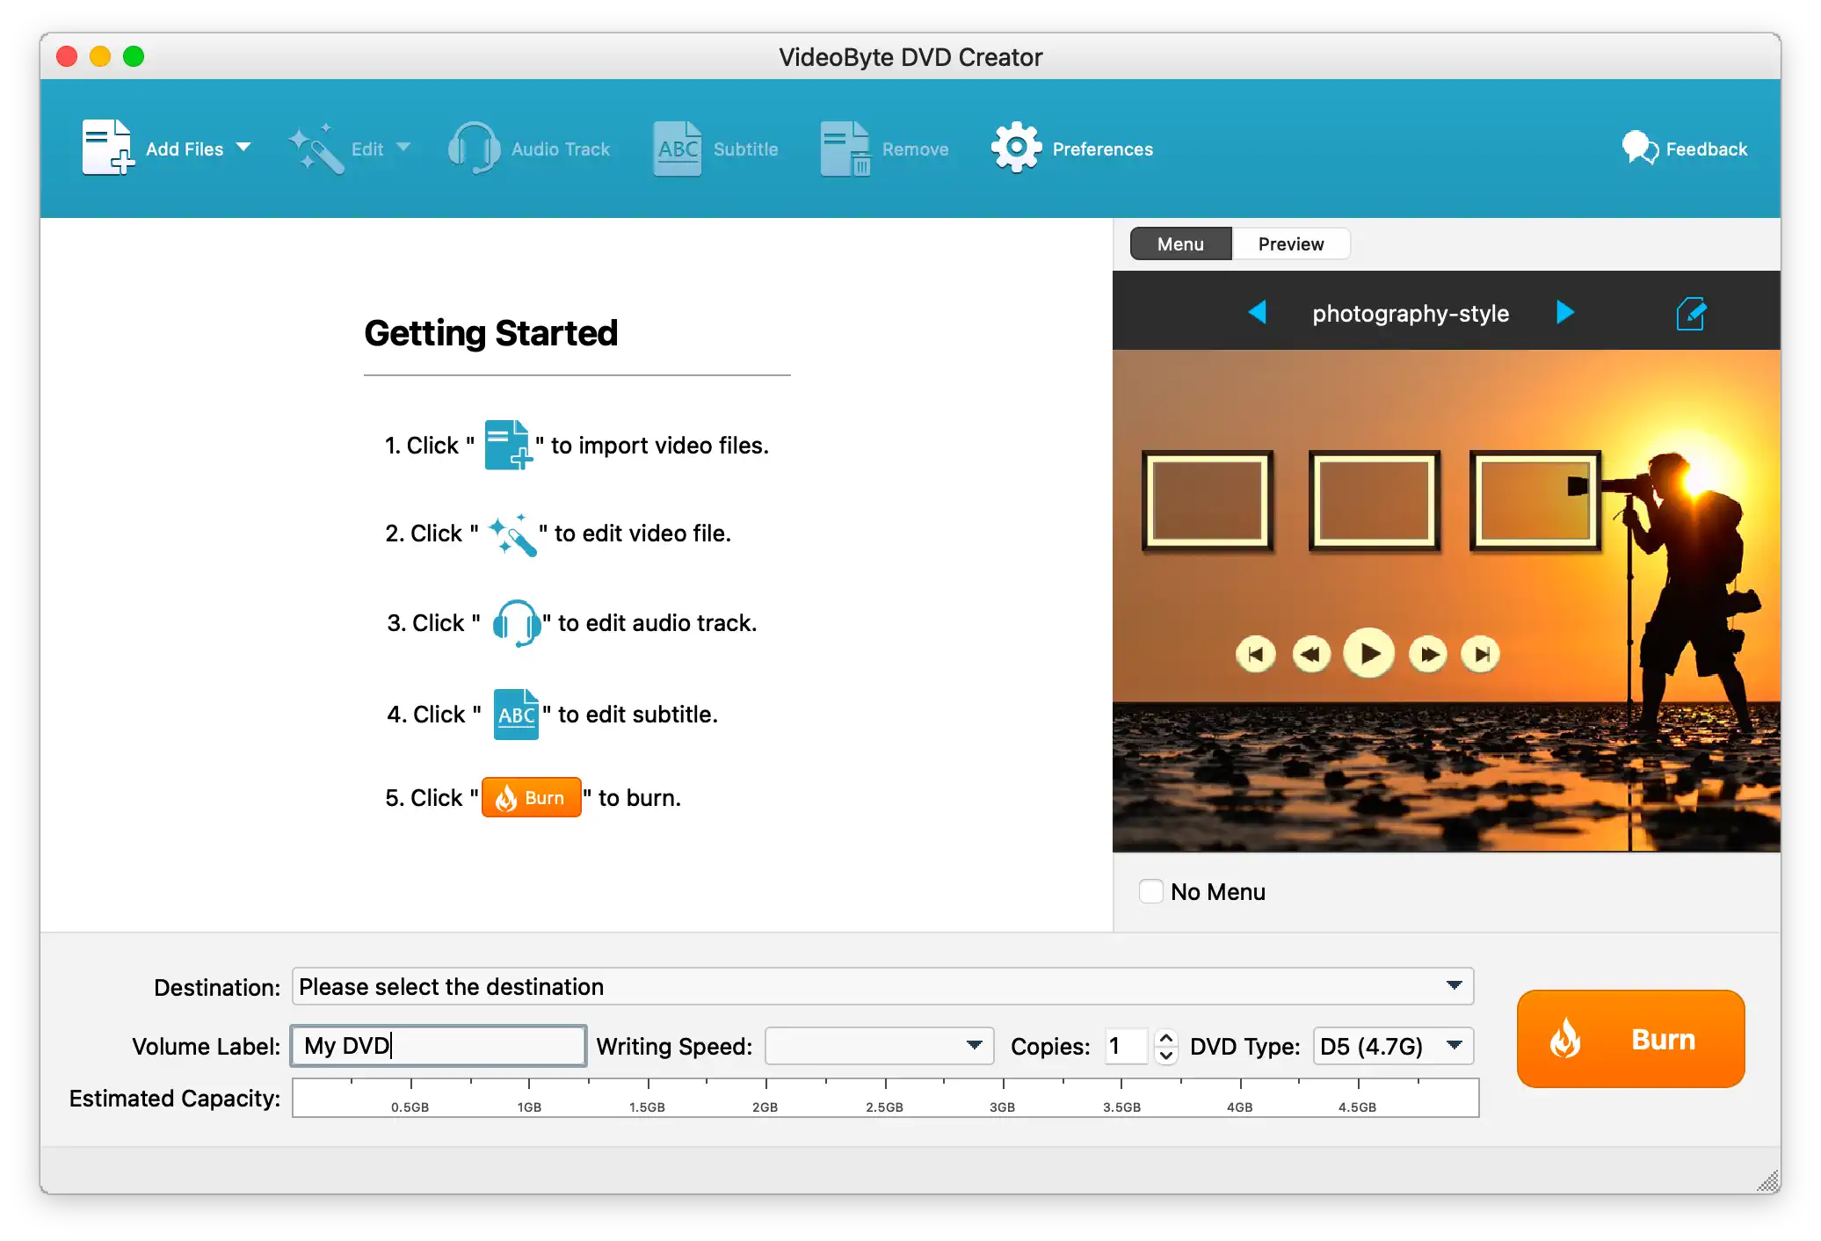The width and height of the screenshot is (1821, 1241).
Task: Go to the next menu template arrow
Action: tap(1564, 313)
